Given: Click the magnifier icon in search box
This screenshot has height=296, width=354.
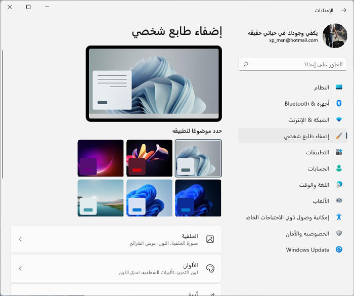Looking at the screenshot, I should coord(246,64).
